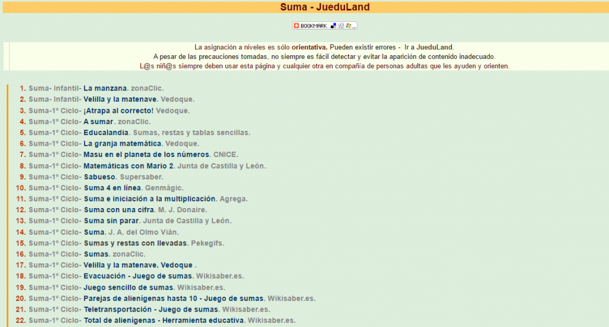Follow the 'Ir a JueduLand' link

click(428, 47)
